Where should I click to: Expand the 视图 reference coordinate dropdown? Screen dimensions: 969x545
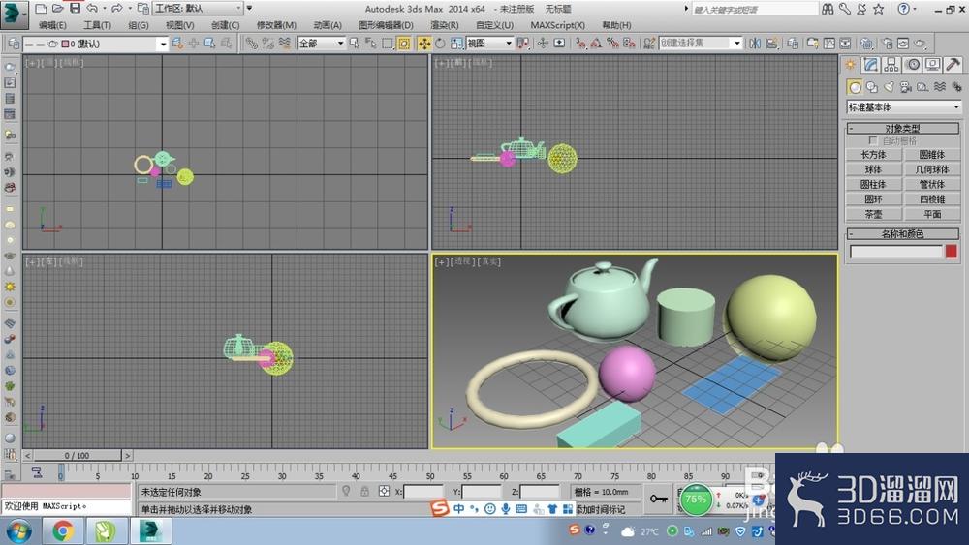pos(489,44)
